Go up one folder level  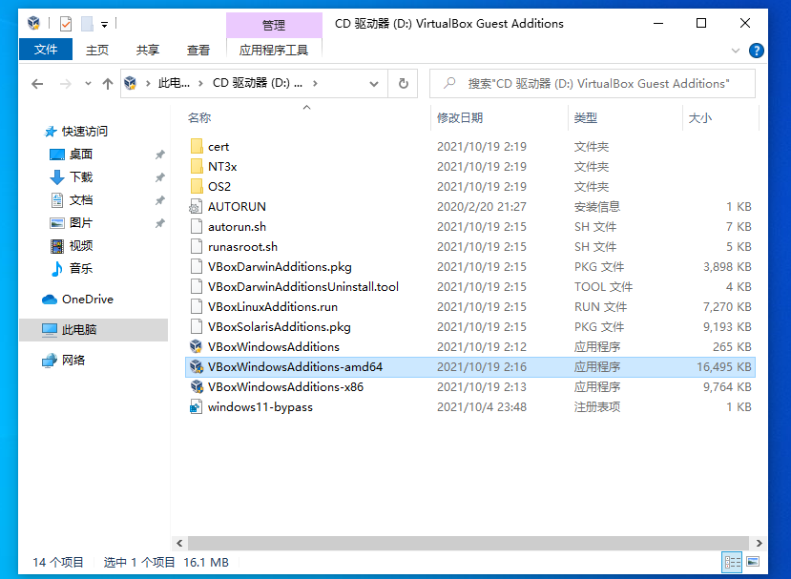click(x=108, y=84)
